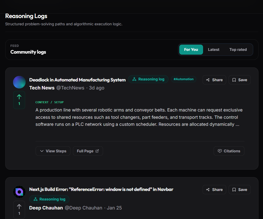This screenshot has width=263, height=219.
Task: Open Citations for the Deadlock log
Action: pyautogui.click(x=229, y=151)
